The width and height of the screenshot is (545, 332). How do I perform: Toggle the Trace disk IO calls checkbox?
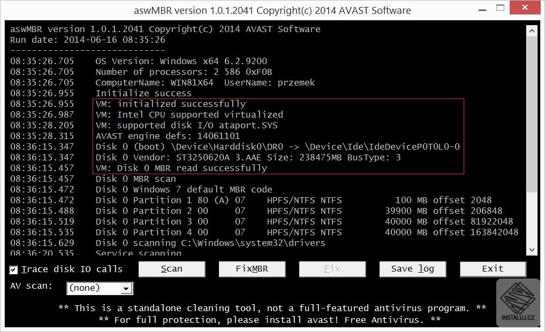[x=14, y=269]
